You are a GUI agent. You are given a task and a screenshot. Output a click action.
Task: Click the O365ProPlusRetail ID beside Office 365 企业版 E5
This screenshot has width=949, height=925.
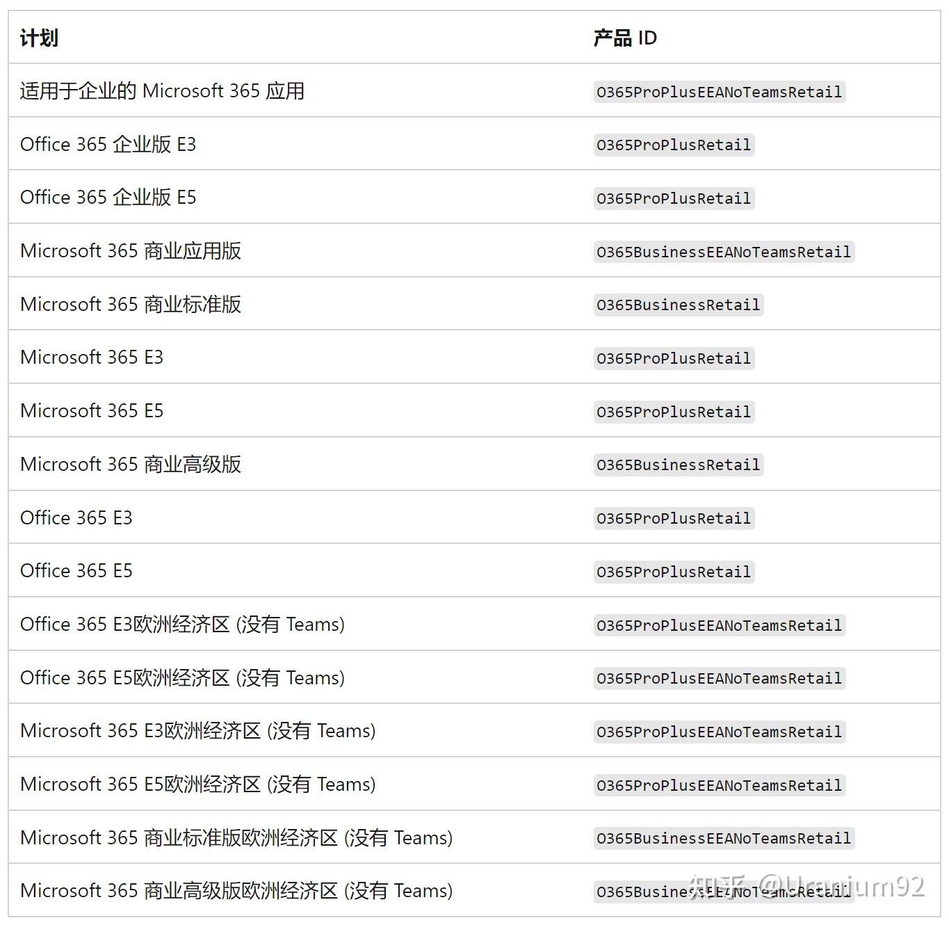tap(673, 198)
